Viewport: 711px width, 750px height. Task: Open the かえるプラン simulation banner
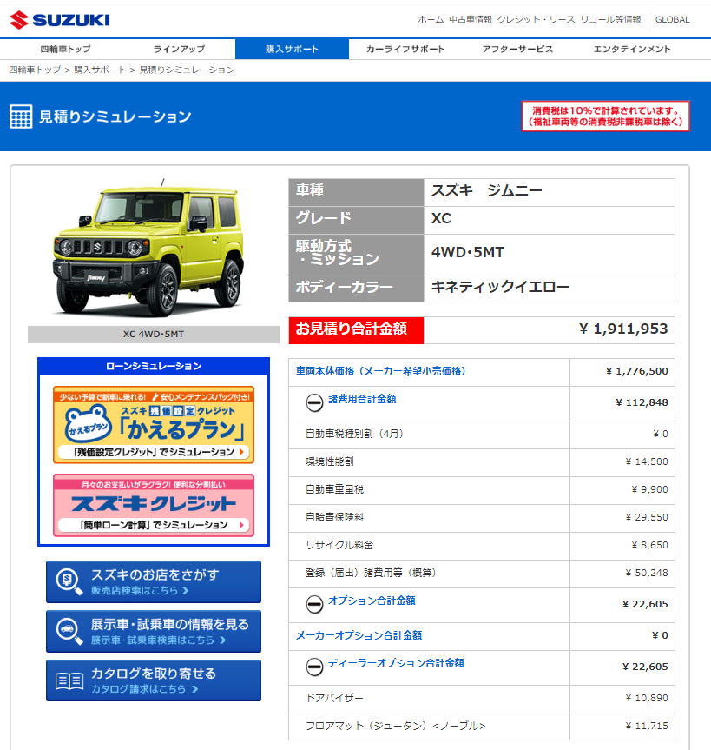pyautogui.click(x=154, y=425)
